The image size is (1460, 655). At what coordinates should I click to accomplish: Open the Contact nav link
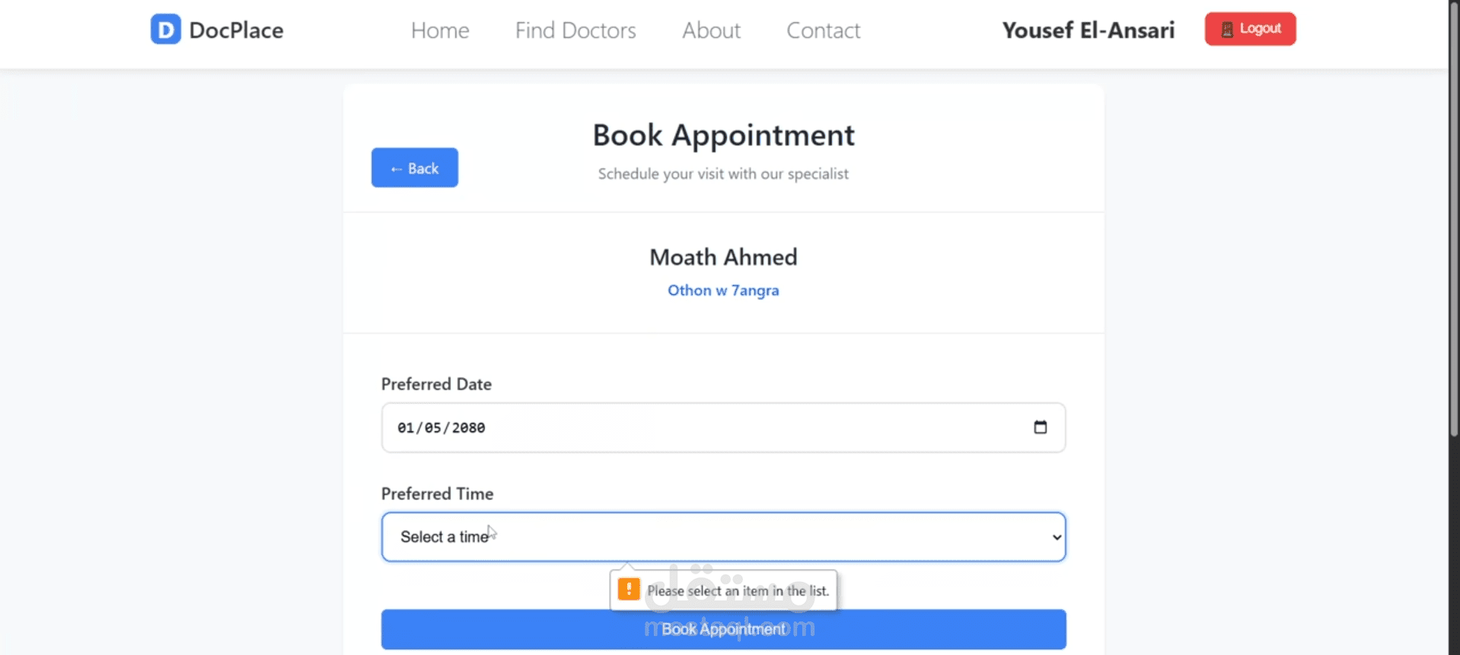823,30
